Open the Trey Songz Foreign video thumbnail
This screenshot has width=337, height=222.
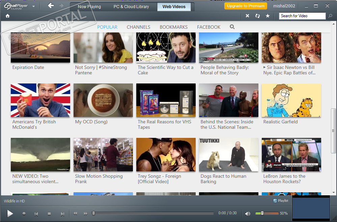166,155
